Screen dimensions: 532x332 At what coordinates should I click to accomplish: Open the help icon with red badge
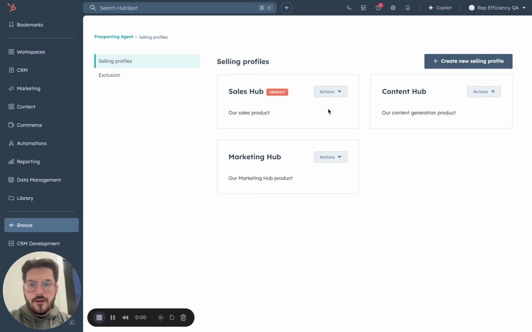point(378,7)
